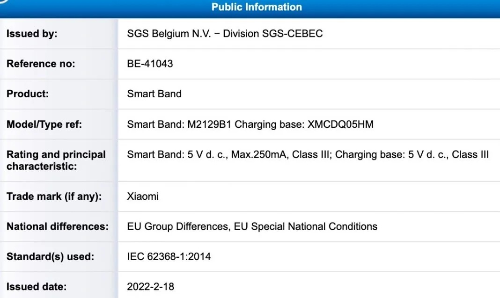Select the Xiaomi trade mark value
This screenshot has height=298, width=500.
tap(143, 196)
